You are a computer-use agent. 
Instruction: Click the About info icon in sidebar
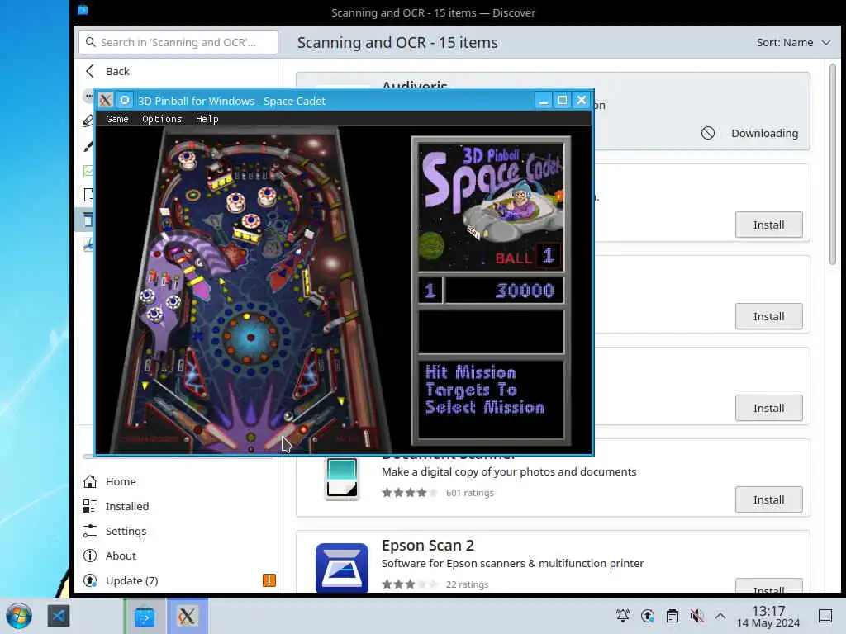[90, 556]
